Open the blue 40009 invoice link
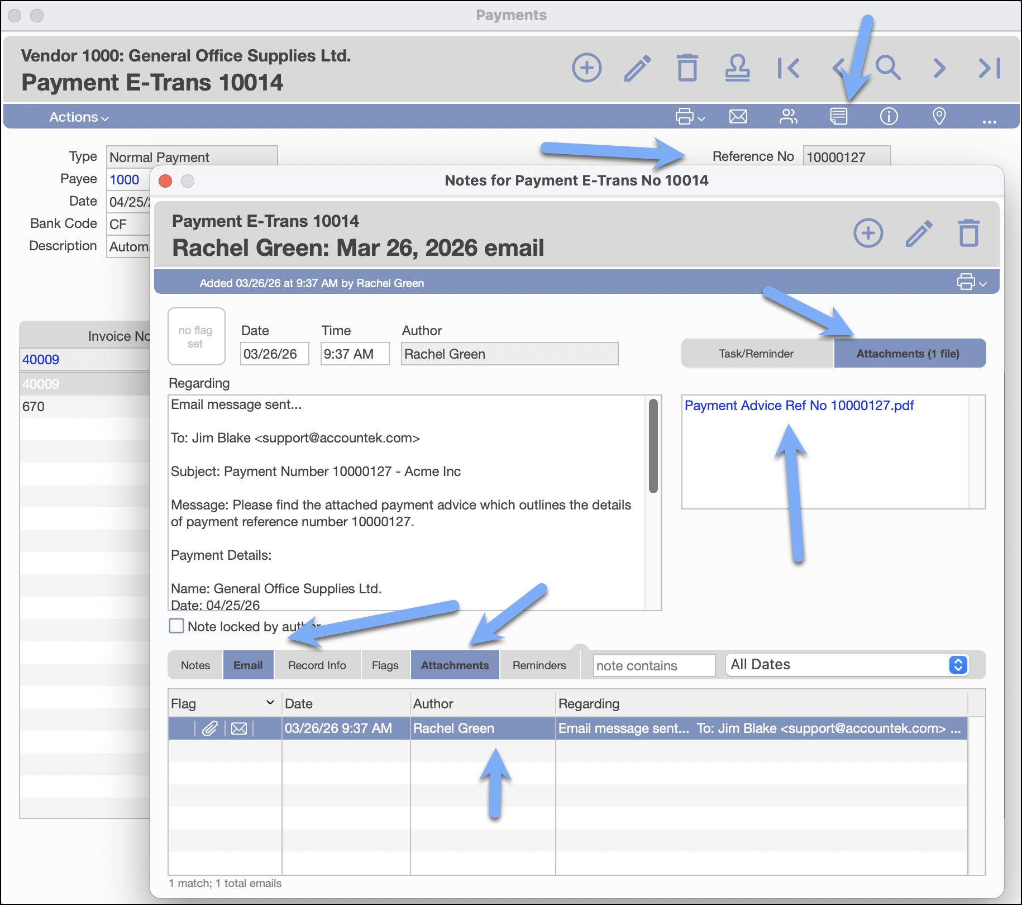This screenshot has height=905, width=1022. click(41, 360)
